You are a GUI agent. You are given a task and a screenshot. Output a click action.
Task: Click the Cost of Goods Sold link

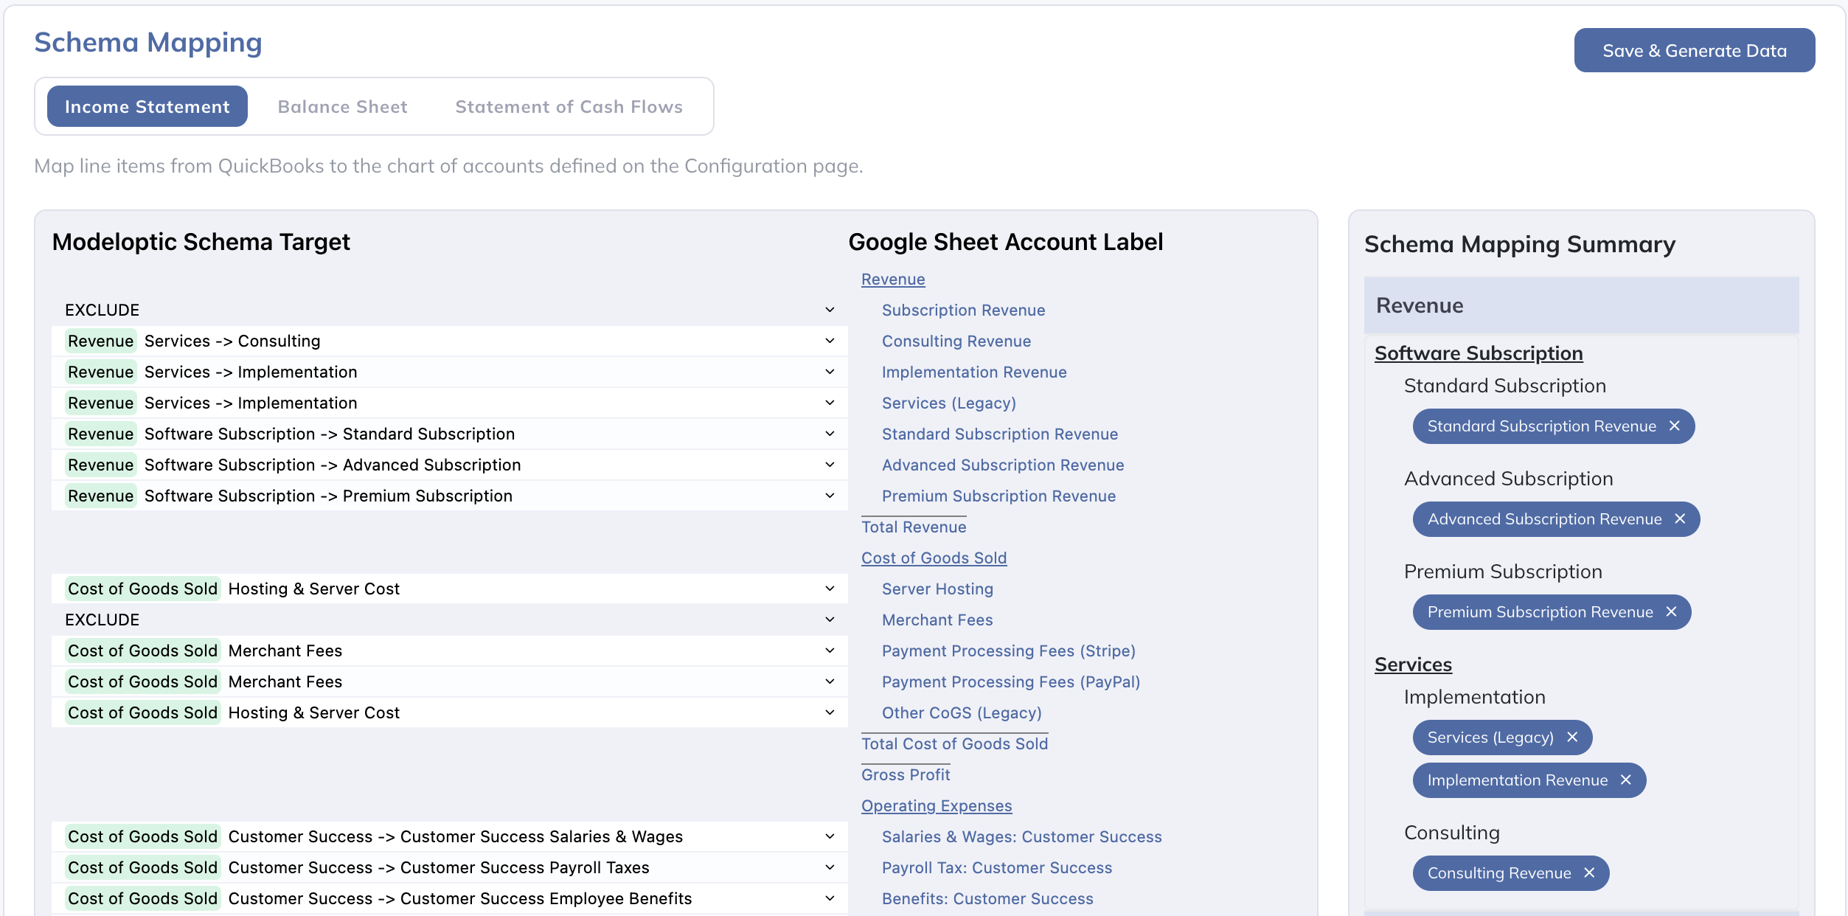coord(934,558)
